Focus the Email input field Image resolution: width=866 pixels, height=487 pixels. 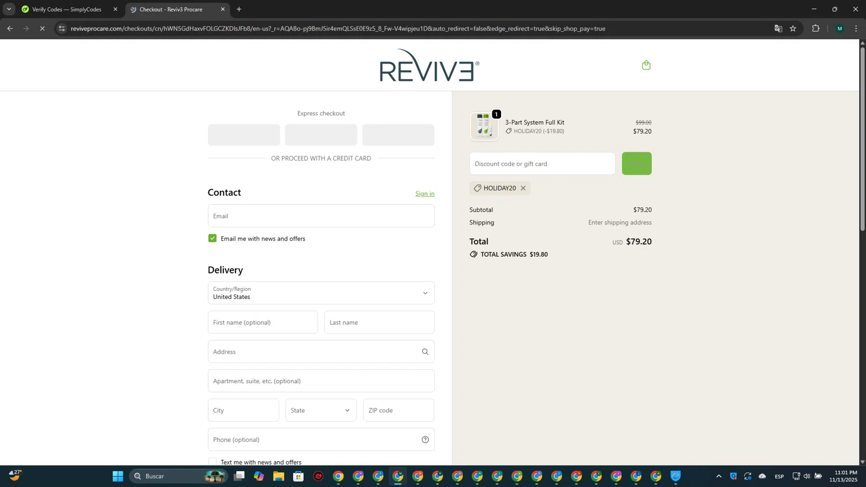(321, 216)
